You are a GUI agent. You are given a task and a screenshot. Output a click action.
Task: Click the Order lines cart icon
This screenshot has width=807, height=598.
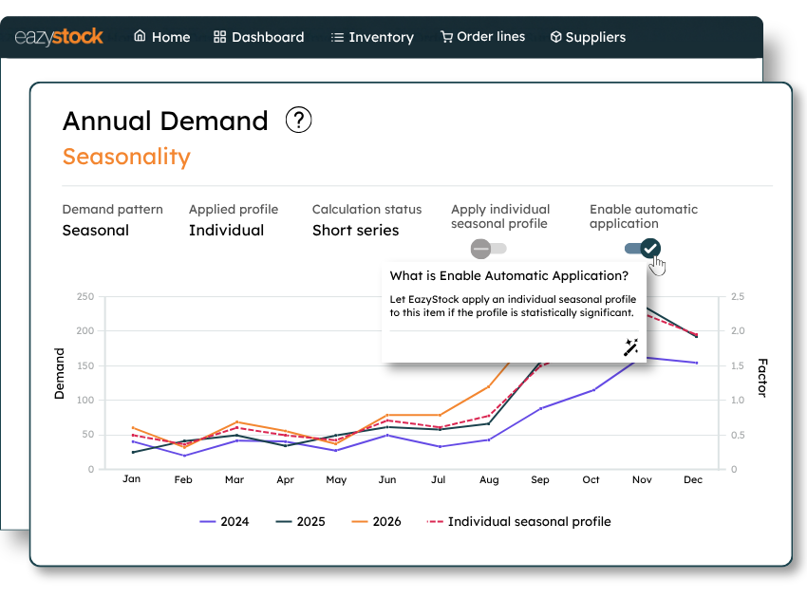(447, 36)
